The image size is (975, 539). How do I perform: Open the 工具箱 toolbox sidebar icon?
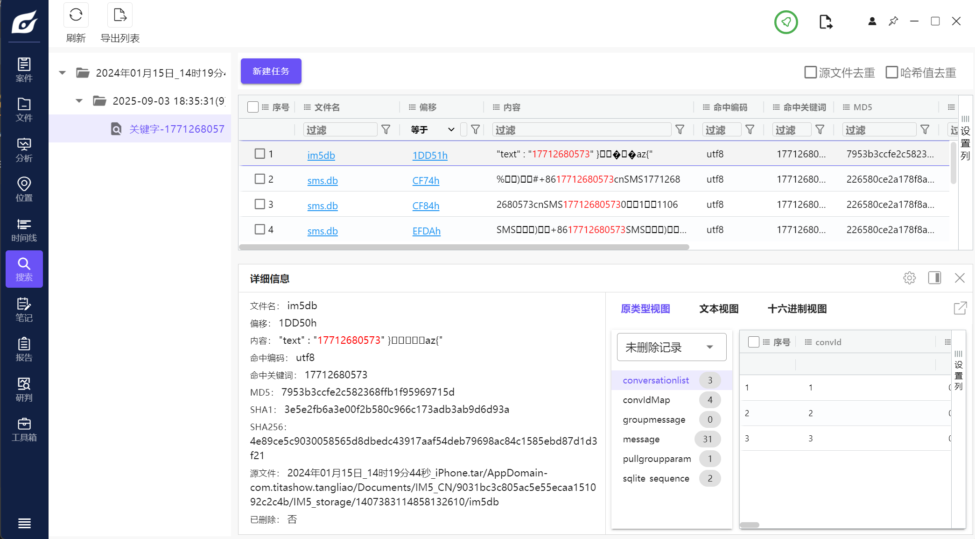(x=24, y=429)
